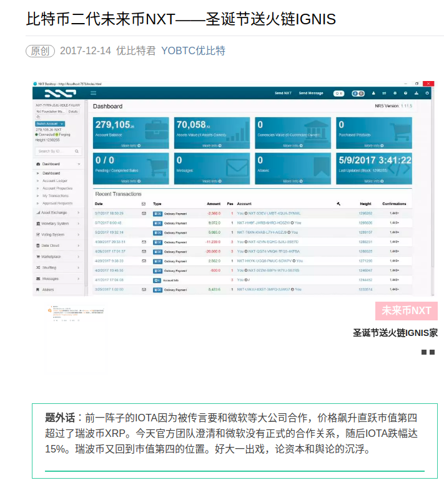Click the 优比特君 author name
The height and width of the screenshot is (498, 444).
point(136,50)
